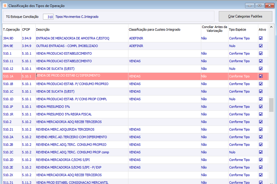Select VENDA PRESUMIDO 5% REGRA FISCAL
Image resolution: width=277 pixels, height=184 pixels.
(64, 114)
